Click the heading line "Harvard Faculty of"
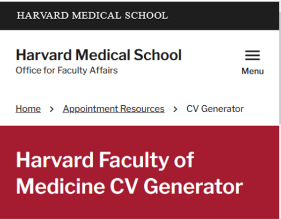Screen dimensions: 281x219 pos(105,161)
